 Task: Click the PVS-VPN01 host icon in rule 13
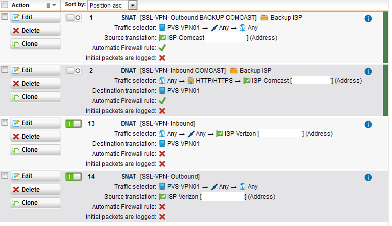tap(162, 144)
